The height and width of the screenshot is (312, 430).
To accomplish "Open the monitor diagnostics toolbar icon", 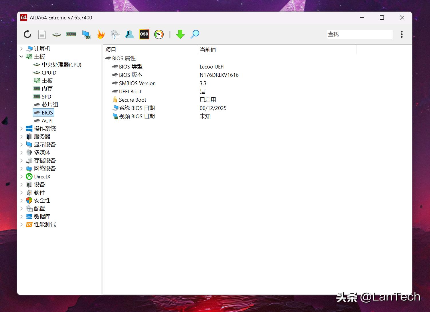I will pyautogui.click(x=86, y=35).
